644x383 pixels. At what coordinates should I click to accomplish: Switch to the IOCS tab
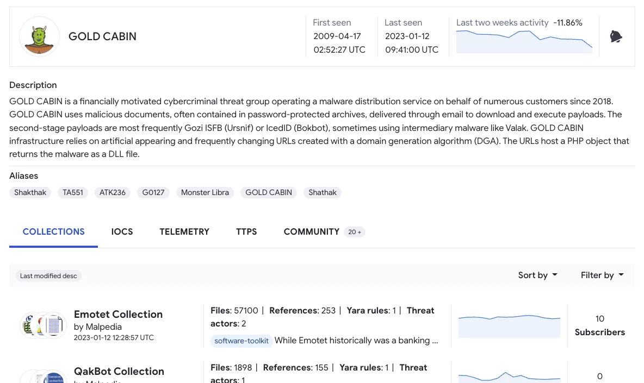(122, 231)
